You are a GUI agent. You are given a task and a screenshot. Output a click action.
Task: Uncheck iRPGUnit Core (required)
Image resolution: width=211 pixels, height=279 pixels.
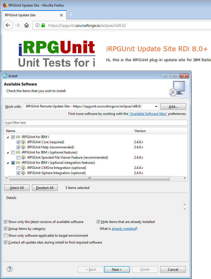[18, 142]
